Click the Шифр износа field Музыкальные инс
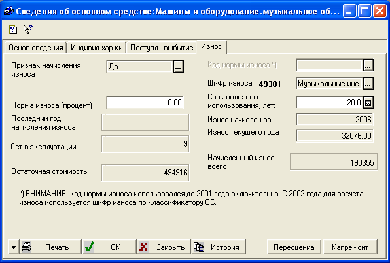Image resolution: width=390 pixels, height=263 pixels. tap(330, 84)
